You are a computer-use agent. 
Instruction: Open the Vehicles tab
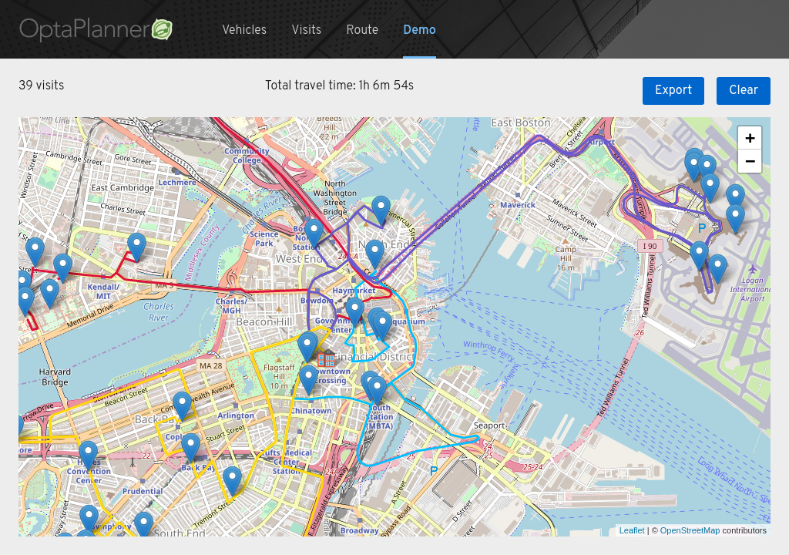(244, 30)
